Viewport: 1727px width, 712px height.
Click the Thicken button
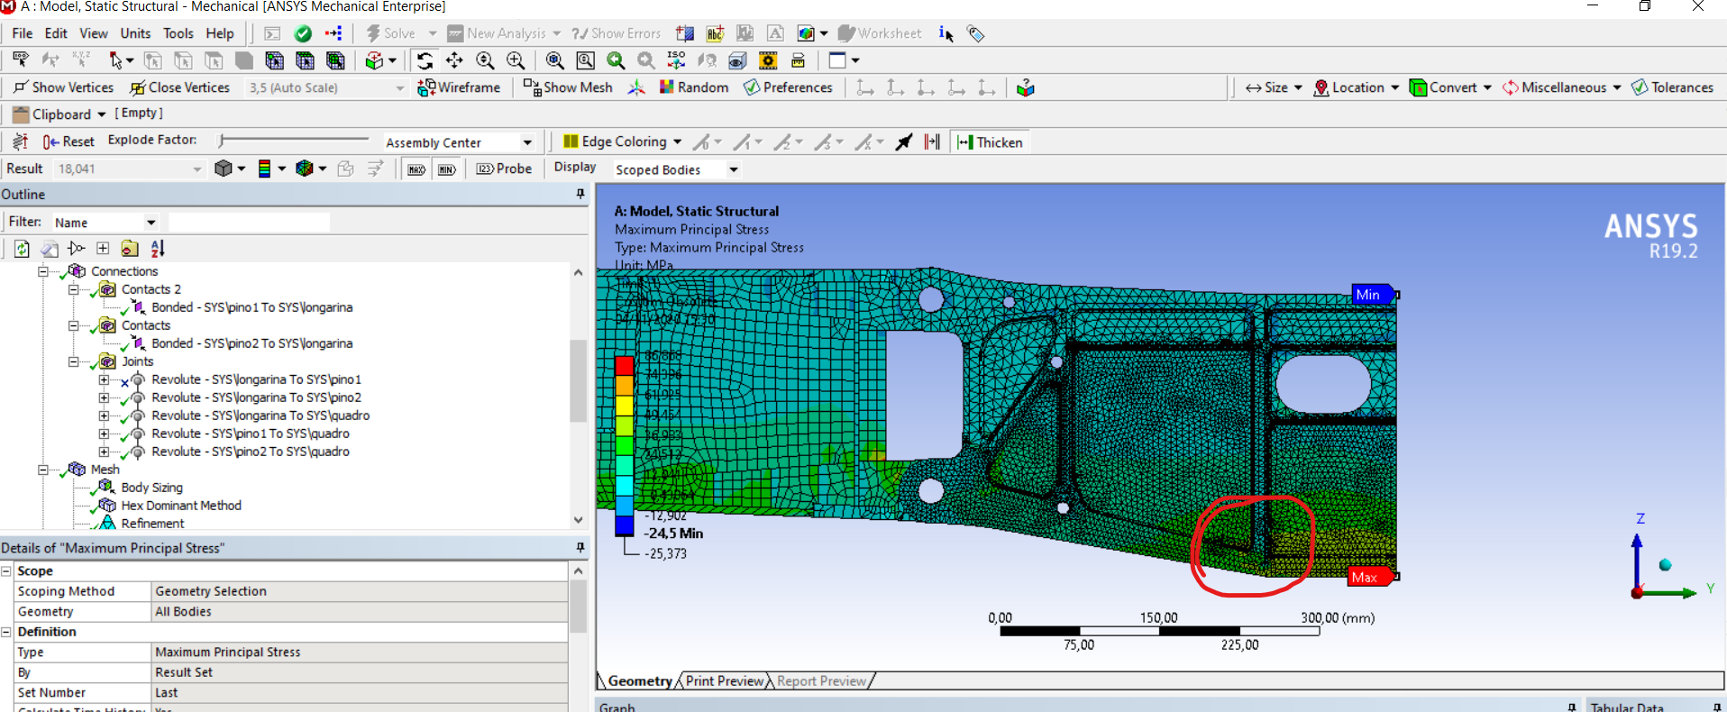pos(990,141)
